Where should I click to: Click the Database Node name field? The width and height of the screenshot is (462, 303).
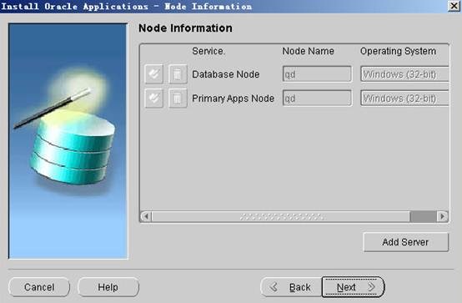tap(317, 74)
